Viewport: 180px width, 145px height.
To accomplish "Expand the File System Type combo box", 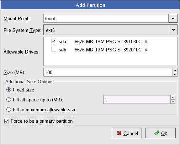I will pyautogui.click(x=110, y=30).
